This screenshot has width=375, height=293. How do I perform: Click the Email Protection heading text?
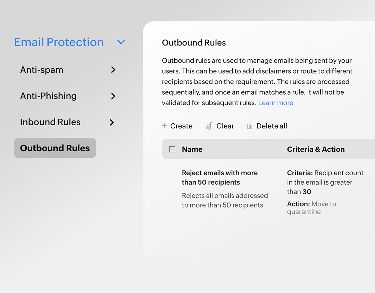tap(59, 42)
